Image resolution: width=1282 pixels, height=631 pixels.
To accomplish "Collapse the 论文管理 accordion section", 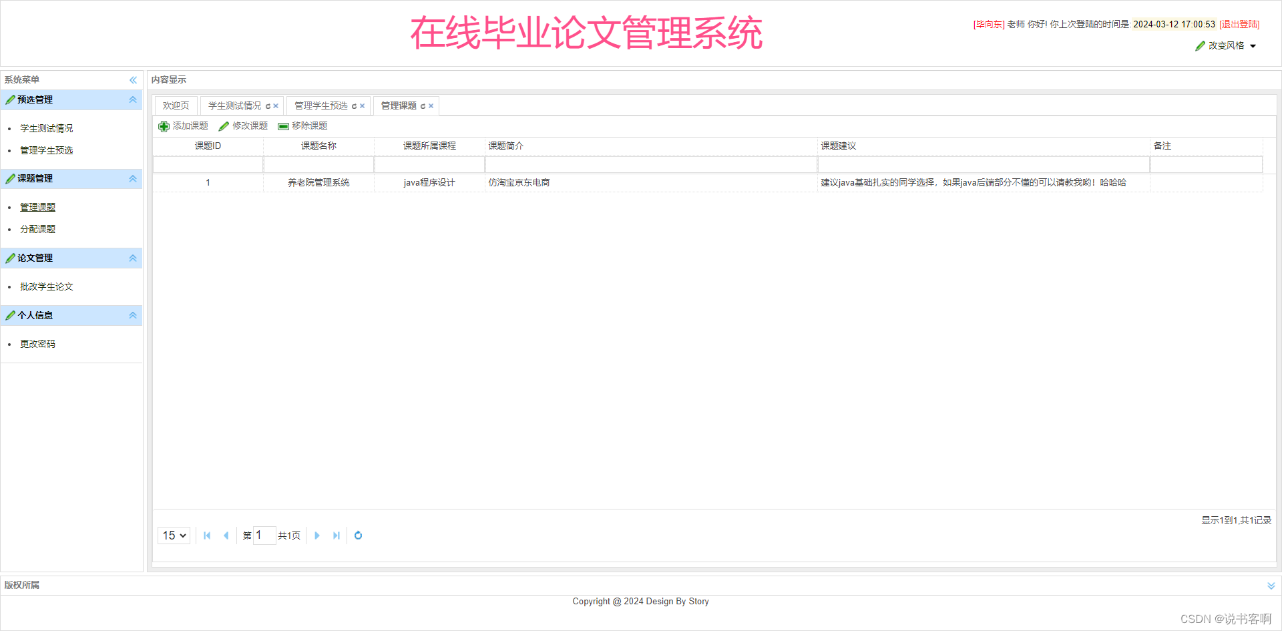I will click(x=133, y=258).
